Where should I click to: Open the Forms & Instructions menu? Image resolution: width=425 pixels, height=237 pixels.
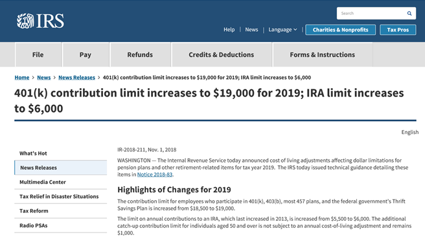pos(322,54)
